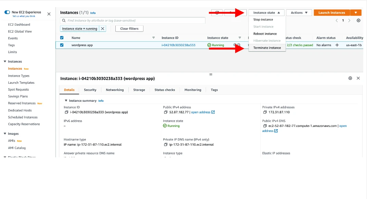Click Info link next to Instances heading

point(93,13)
